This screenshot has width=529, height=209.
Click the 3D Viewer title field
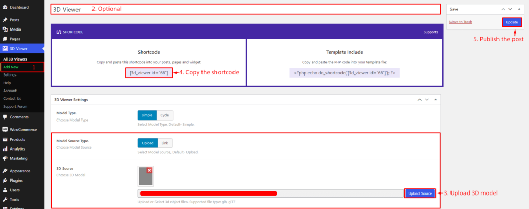[x=245, y=9]
